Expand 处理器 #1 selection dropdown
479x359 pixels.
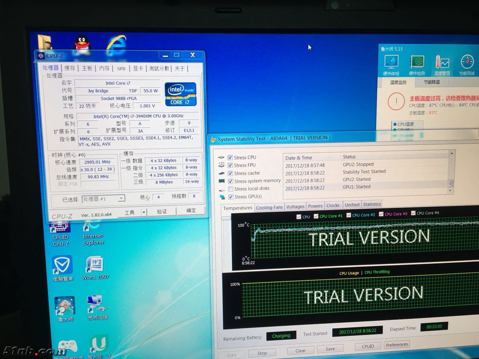pyautogui.click(x=121, y=198)
